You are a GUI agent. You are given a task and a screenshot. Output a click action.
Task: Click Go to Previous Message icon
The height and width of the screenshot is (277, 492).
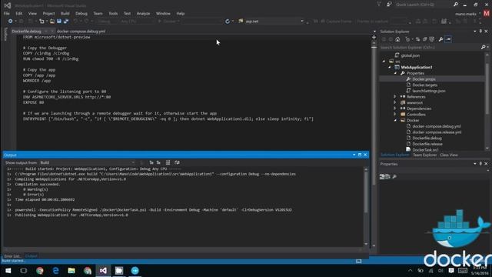coord(151,162)
